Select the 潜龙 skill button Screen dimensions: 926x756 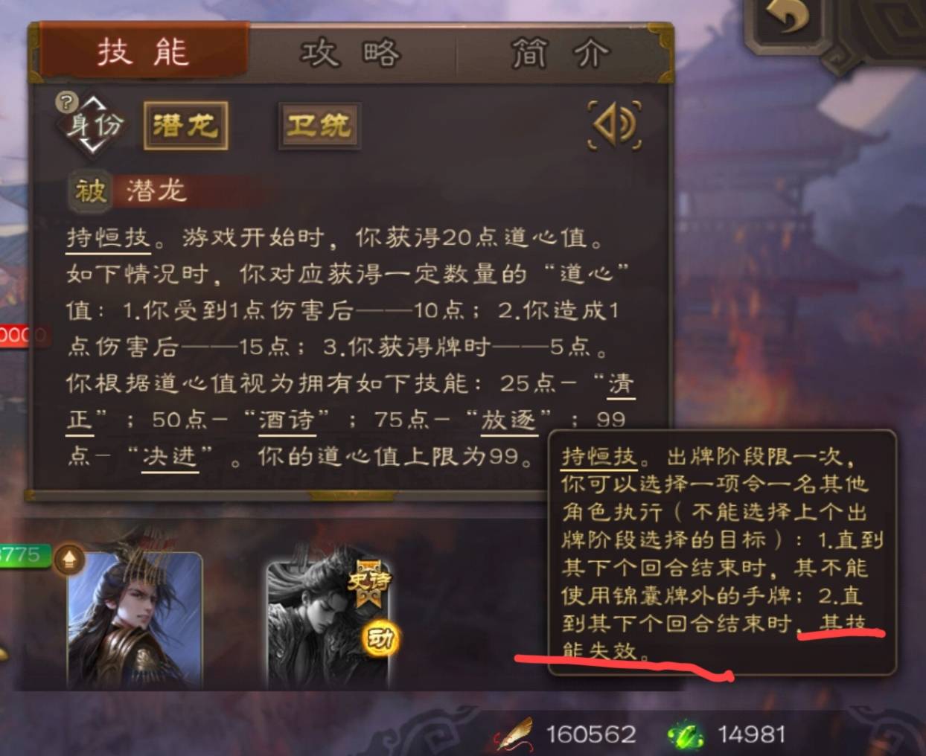[185, 126]
